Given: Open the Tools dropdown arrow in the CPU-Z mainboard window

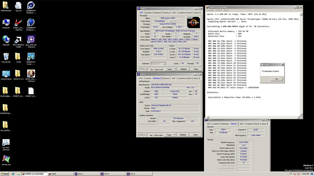Looking at the screenshot, I should coord(175,135).
